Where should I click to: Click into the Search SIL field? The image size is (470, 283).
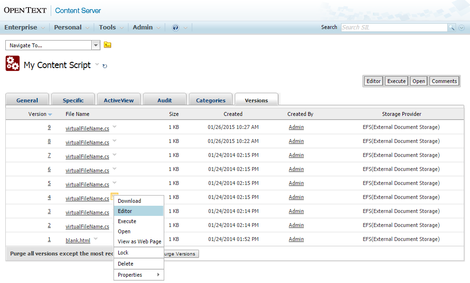[393, 28]
